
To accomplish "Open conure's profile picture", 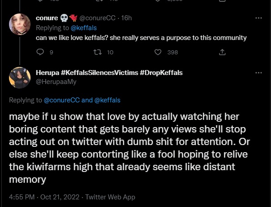I will pos(19,23).
